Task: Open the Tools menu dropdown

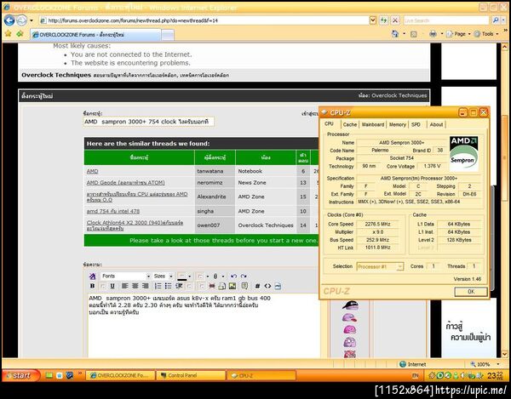Action: click(x=486, y=34)
